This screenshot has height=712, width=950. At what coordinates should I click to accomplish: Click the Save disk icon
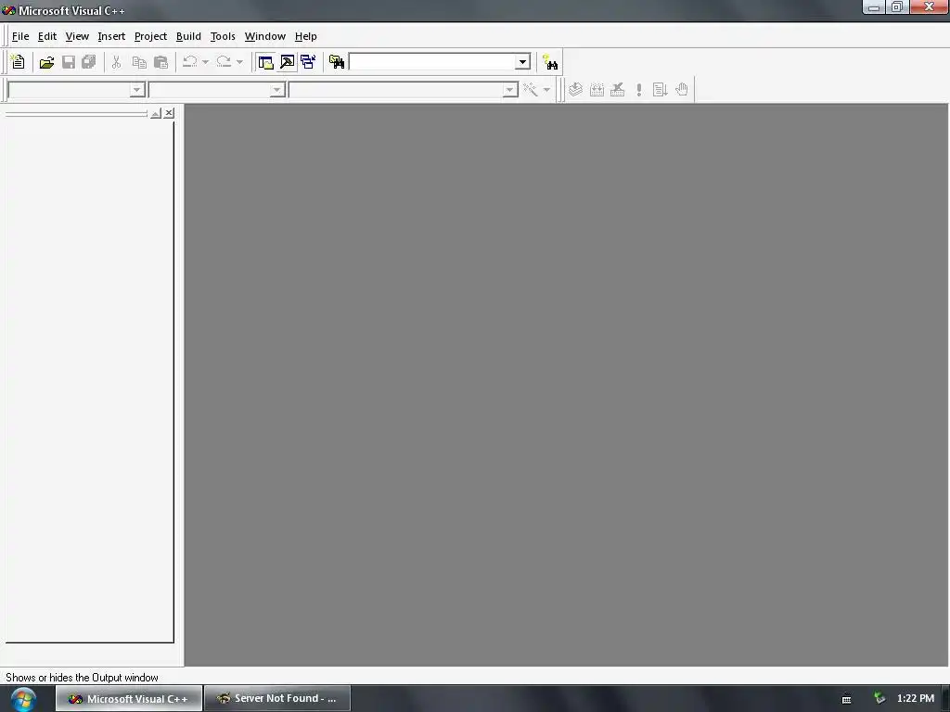click(69, 62)
